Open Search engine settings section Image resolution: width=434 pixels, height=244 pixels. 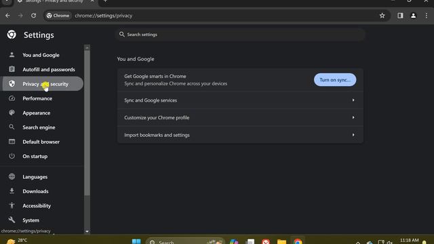pos(39,127)
